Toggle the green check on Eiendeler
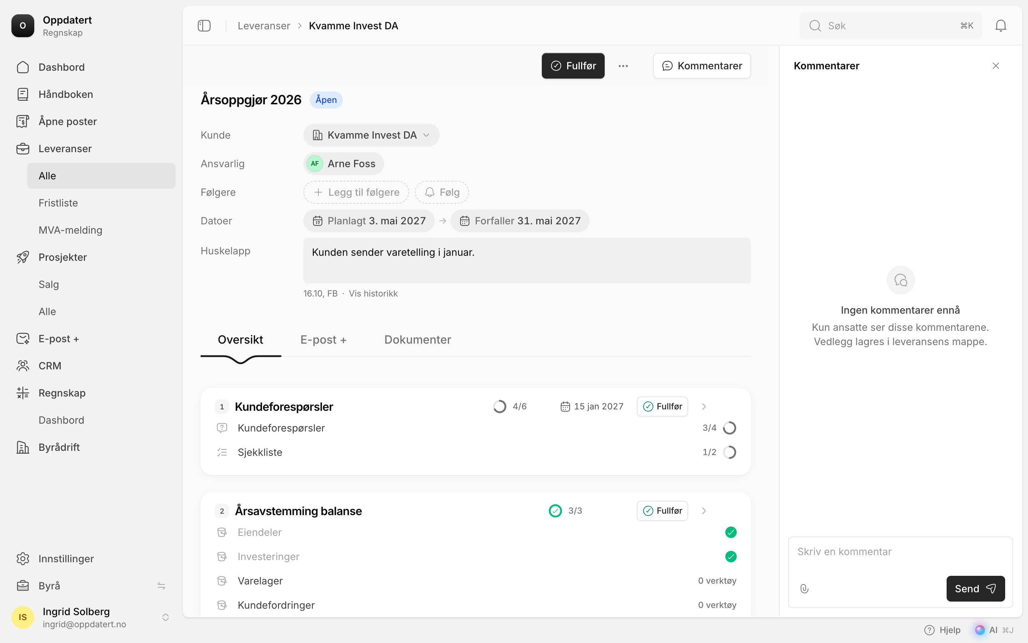The image size is (1028, 643). tap(731, 532)
